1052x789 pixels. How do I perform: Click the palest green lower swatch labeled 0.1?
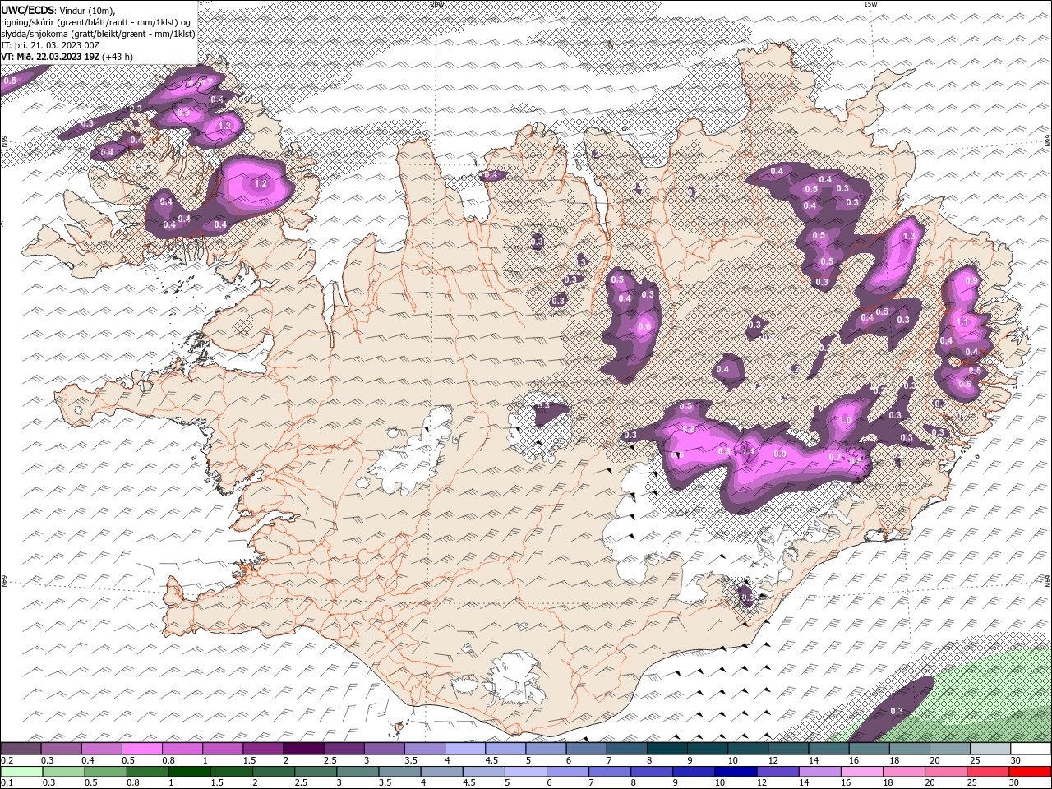(21, 772)
